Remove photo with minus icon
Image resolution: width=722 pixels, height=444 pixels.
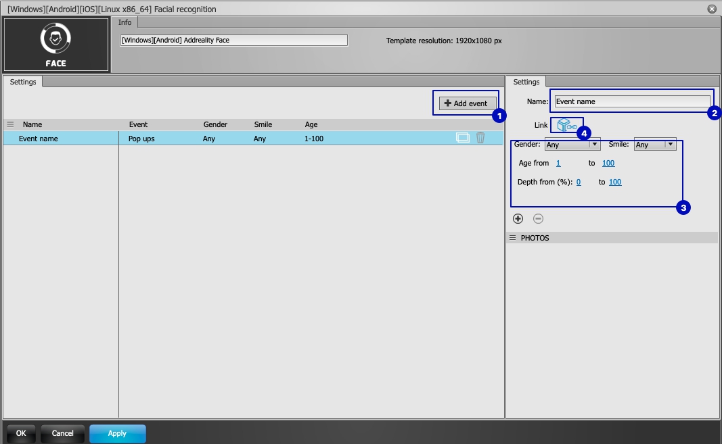click(x=538, y=218)
